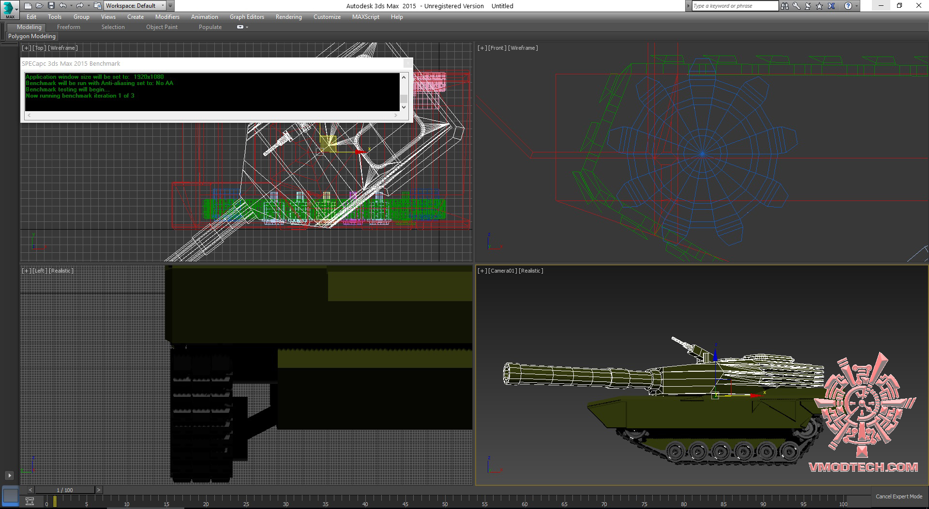Click the Polygon Modeling panel button
The width and height of the screenshot is (929, 509).
32,36
